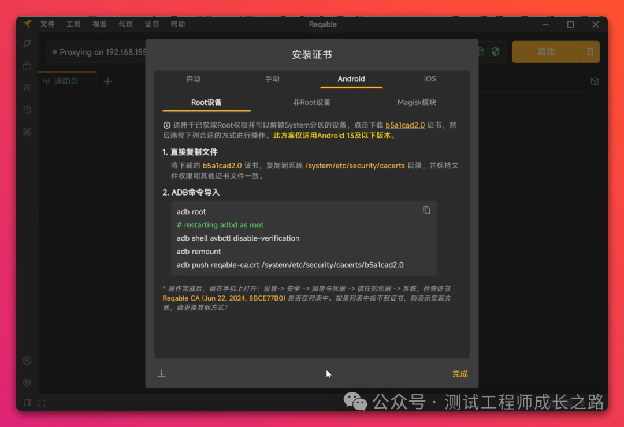Viewport: 624px width, 427px height.
Task: Select the 调试(0) tab
Action: coord(66,81)
